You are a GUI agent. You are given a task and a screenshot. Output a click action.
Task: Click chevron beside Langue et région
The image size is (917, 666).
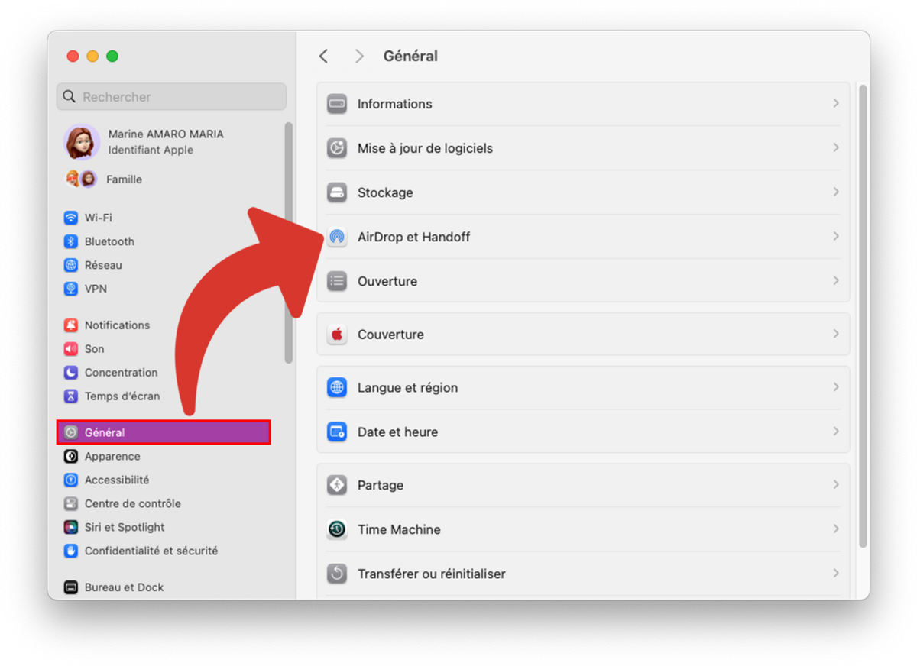point(836,387)
